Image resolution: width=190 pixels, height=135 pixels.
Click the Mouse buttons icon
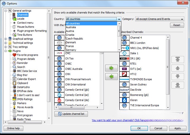coord(14,27)
